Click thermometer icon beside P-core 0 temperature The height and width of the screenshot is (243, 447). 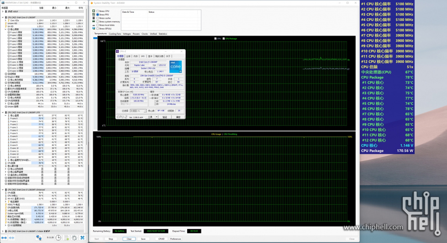(x=9, y=119)
